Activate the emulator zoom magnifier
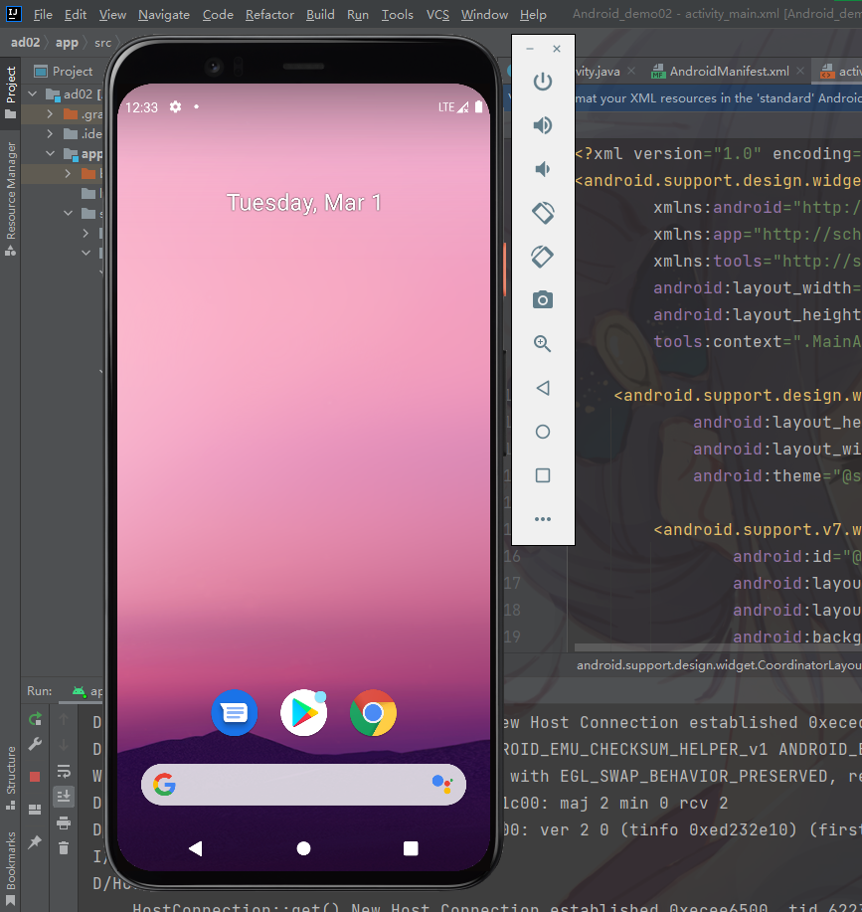The image size is (862, 912). point(542,344)
